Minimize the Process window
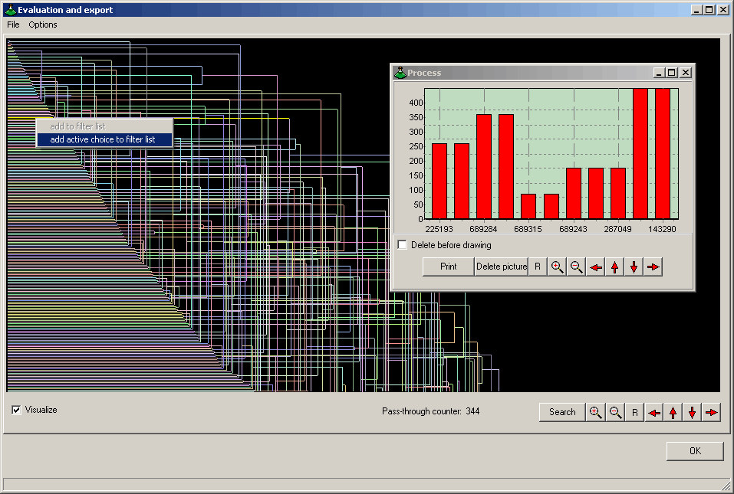The width and height of the screenshot is (734, 494). pos(659,73)
